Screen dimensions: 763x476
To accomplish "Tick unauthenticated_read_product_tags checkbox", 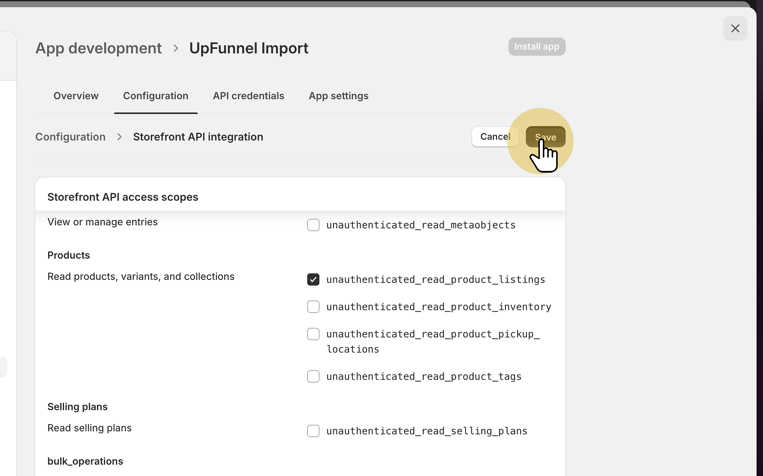I will pyautogui.click(x=313, y=376).
